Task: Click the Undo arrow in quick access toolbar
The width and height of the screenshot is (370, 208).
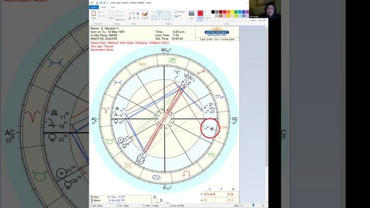Action: point(101,3)
